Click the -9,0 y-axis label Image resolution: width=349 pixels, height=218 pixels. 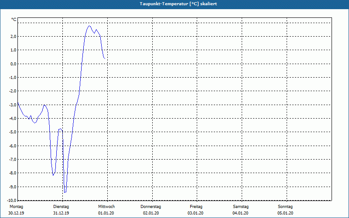point(13,187)
